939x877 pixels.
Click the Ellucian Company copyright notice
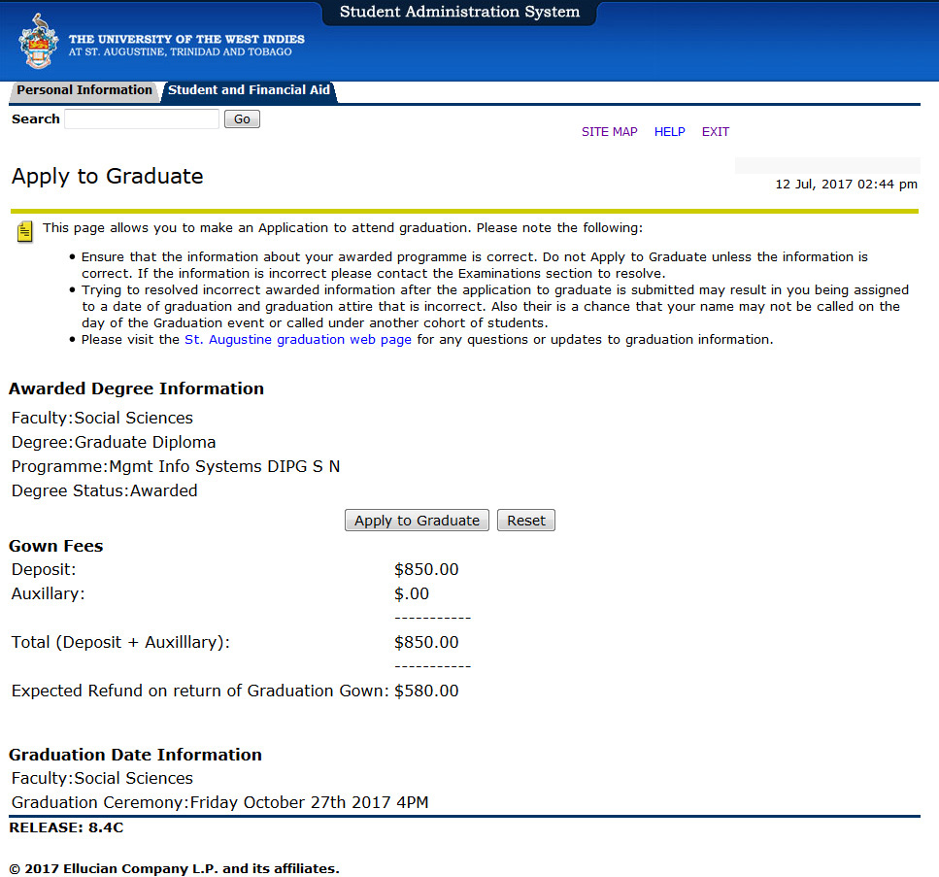[174, 868]
